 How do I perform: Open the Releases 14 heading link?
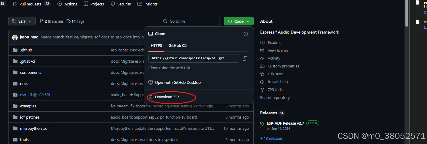(x=273, y=113)
